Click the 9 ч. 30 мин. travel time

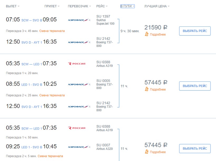(130, 31)
